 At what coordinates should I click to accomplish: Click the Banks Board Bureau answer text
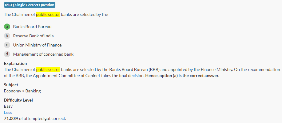(32, 27)
